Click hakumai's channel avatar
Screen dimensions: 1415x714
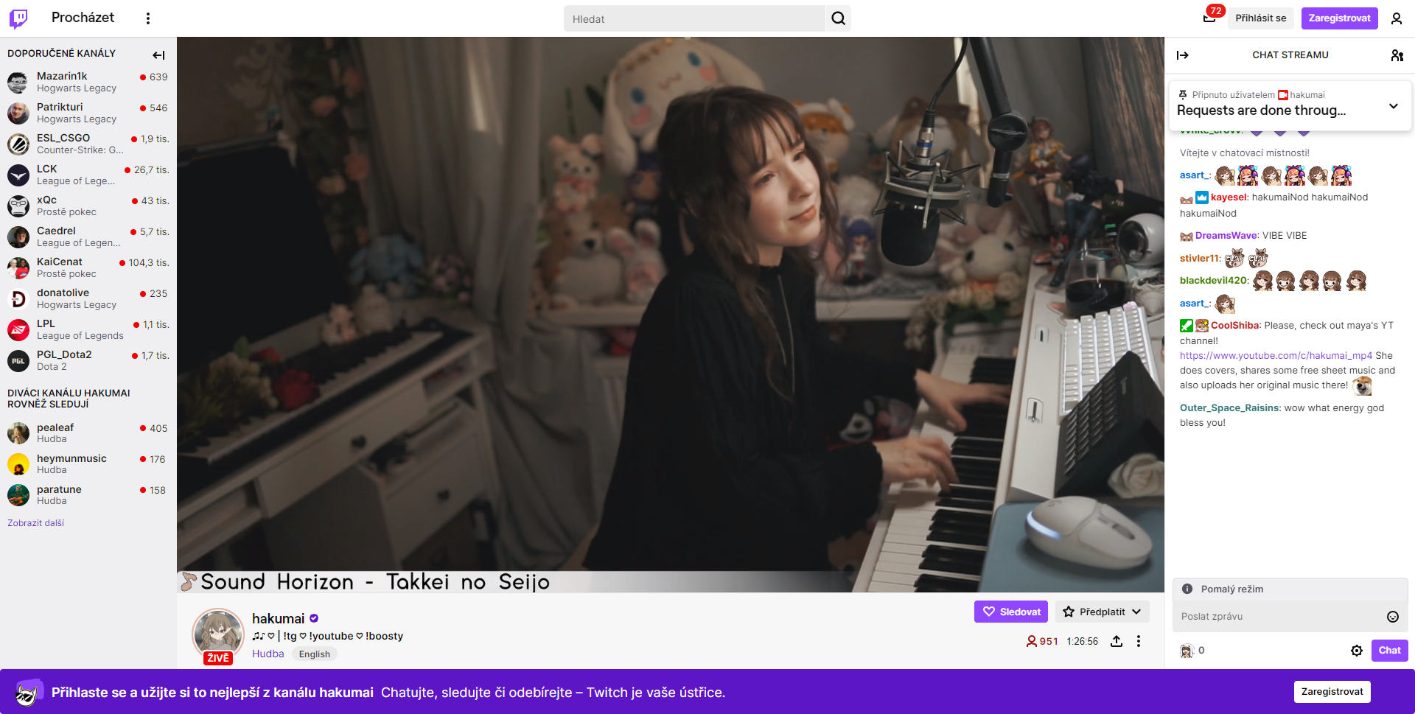(x=217, y=634)
